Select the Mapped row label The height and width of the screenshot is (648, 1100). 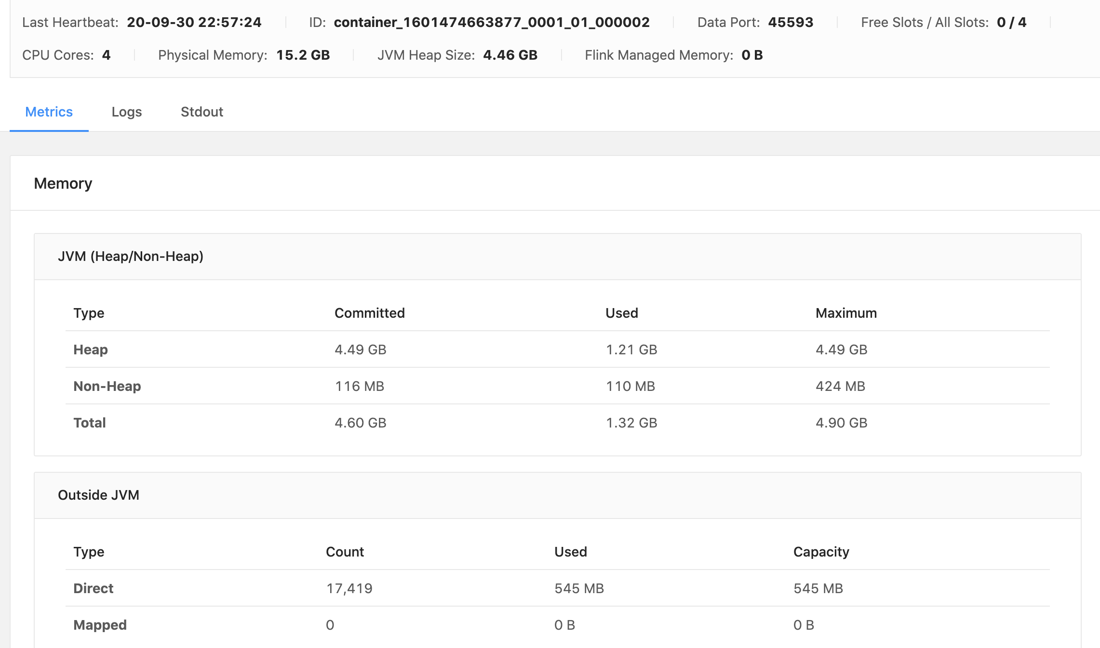[100, 625]
